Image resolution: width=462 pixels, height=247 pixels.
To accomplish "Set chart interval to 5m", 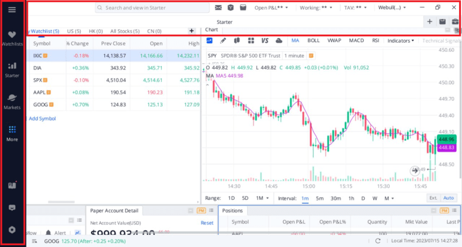I will click(320, 198).
